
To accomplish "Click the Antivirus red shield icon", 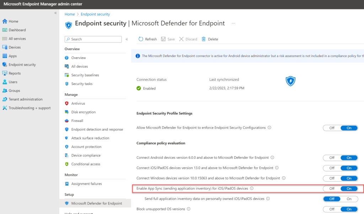I will (66, 103).
